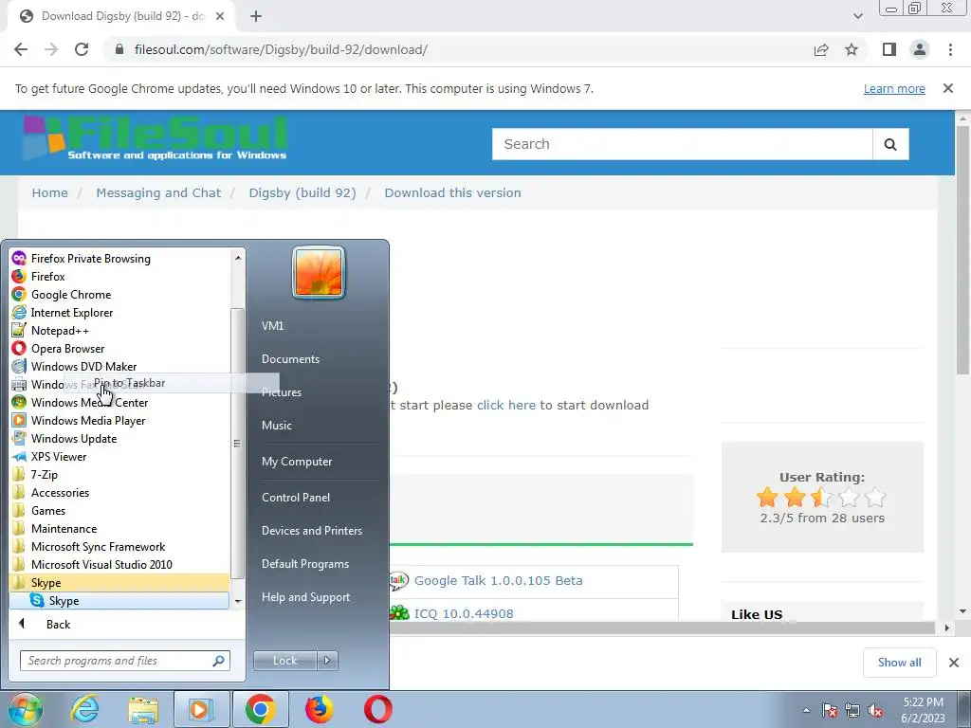Image resolution: width=971 pixels, height=728 pixels.
Task: Click the page's vertical scrollbar thumb
Action: (x=962, y=249)
